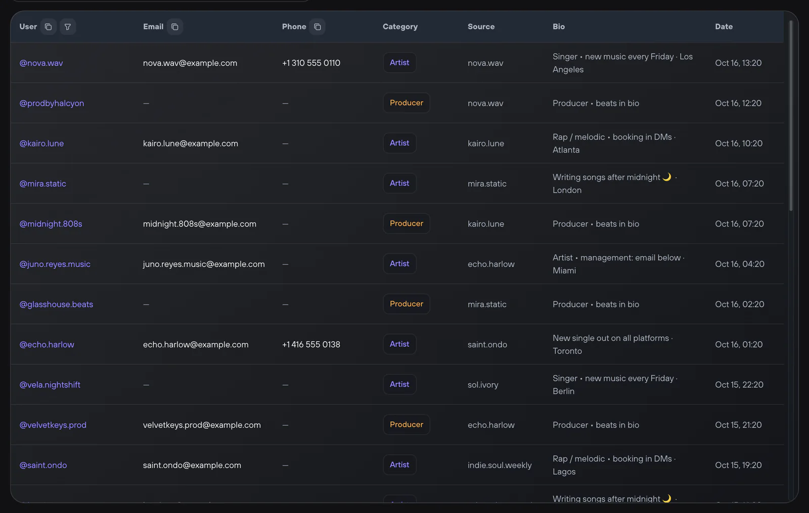
Task: Click the table's vertical scrollbar thumb
Action: (791, 115)
